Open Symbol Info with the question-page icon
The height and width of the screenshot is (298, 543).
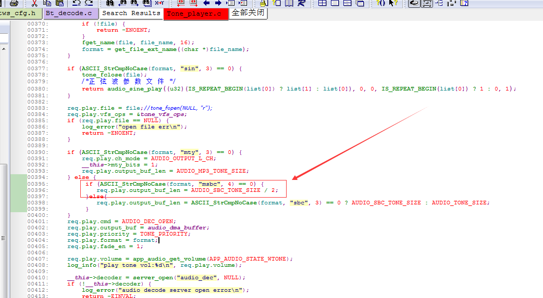pos(277,3)
